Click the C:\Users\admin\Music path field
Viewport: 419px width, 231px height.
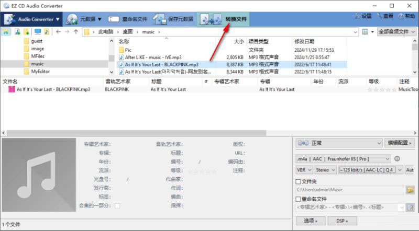(x=350, y=190)
